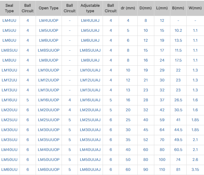Image resolution: width=204 pixels, height=175 pixels.
Task: Click the 3.15 width value for LM60UU
Action: [195, 170]
